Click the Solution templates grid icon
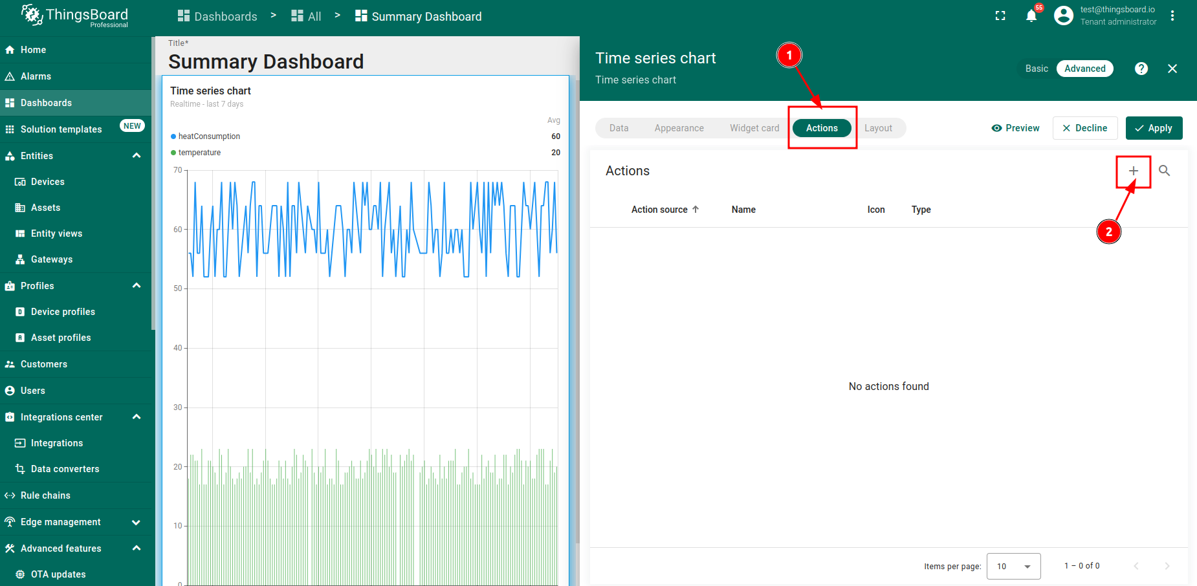The image size is (1197, 586). (10, 129)
